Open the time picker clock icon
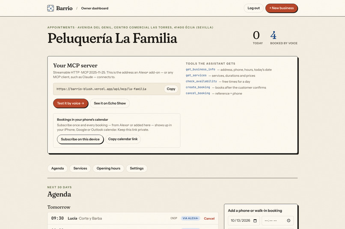 click(288, 220)
